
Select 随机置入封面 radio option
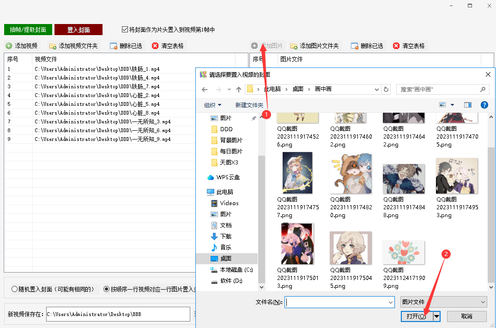point(15,289)
